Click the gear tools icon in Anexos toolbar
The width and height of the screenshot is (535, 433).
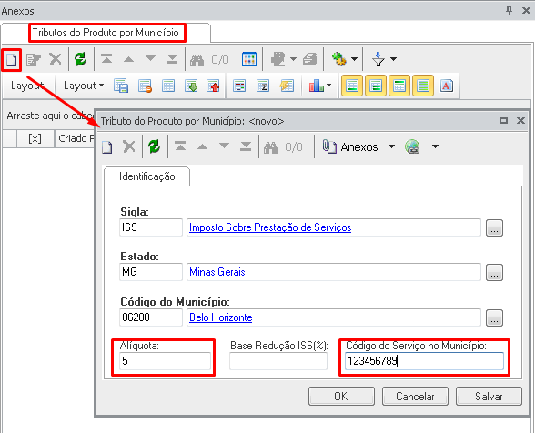(339, 59)
